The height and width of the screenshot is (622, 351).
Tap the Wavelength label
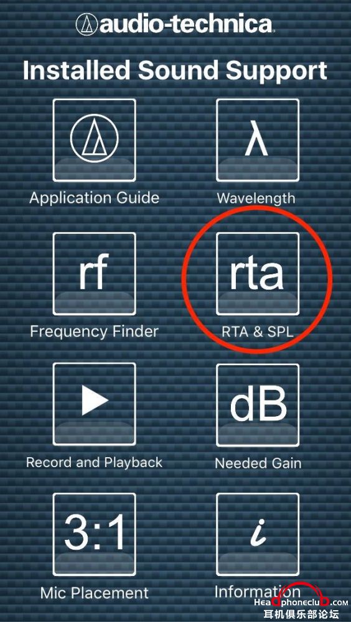(x=256, y=198)
